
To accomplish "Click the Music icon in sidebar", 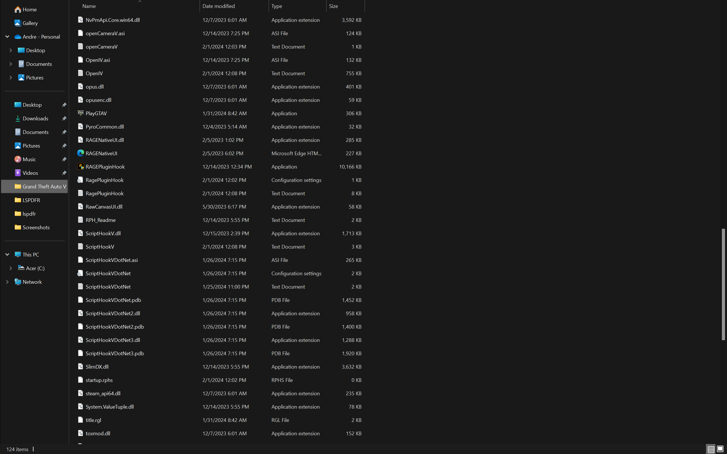I will pos(18,159).
